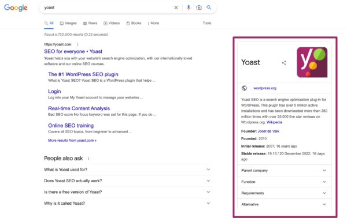Click the share icon beside Yoast title

pyautogui.click(x=284, y=63)
